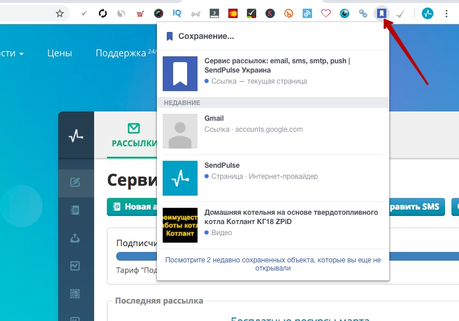Open the address book sidebar icon
The image size is (459, 321).
point(75,210)
